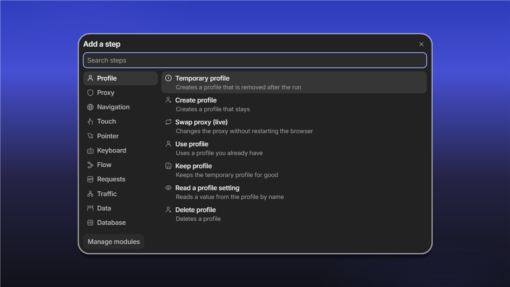
Task: Close the Add a step dialog
Action: click(x=421, y=44)
